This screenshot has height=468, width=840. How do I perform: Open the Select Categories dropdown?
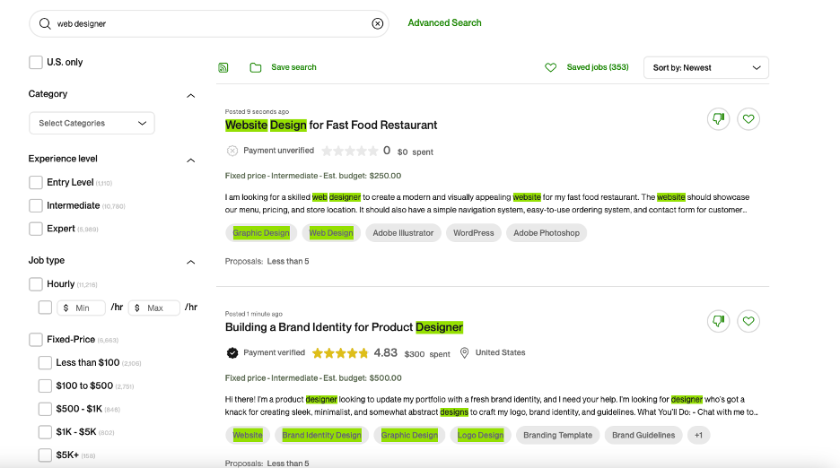click(92, 124)
